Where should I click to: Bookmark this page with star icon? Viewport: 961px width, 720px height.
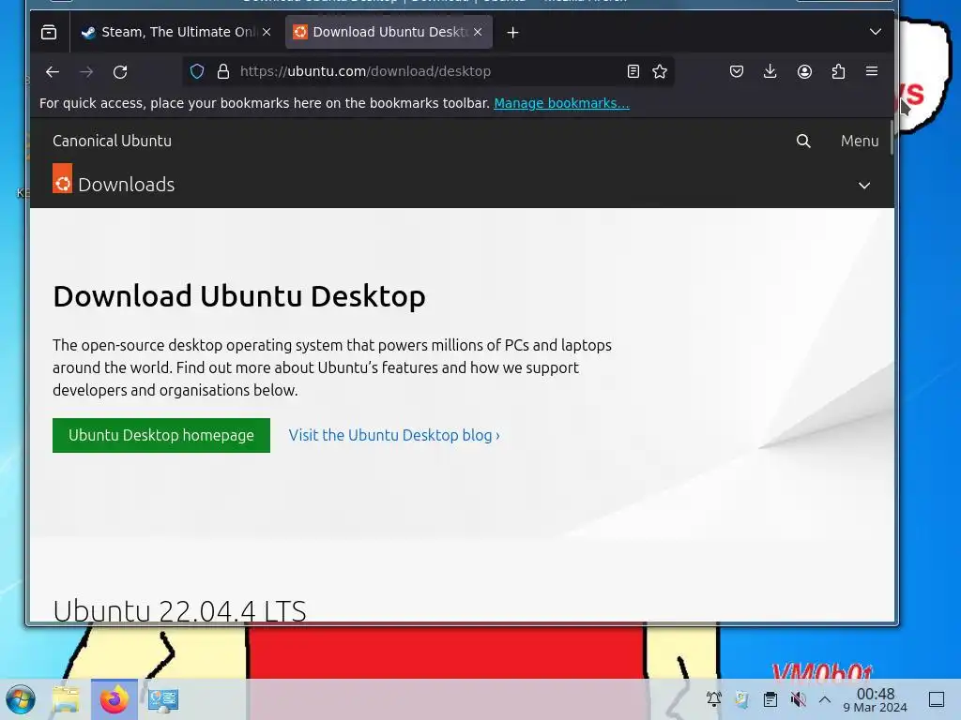pyautogui.click(x=660, y=71)
